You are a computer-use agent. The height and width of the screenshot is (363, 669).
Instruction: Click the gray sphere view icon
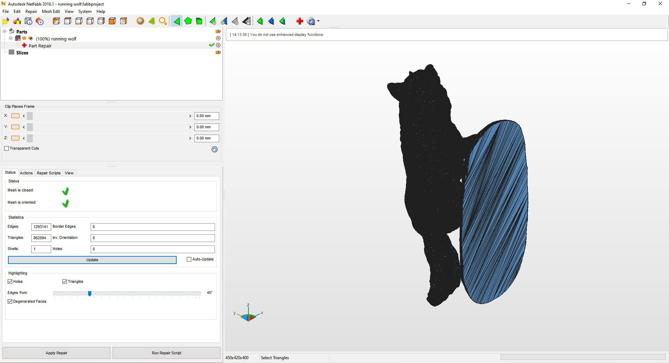coord(140,21)
